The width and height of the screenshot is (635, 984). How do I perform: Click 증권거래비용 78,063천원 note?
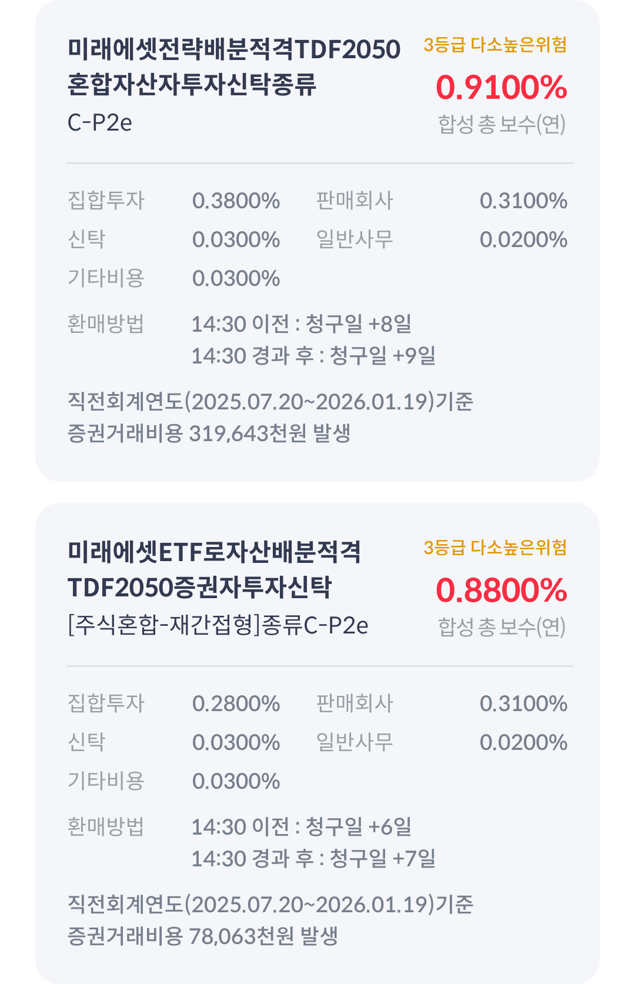pyautogui.click(x=203, y=936)
